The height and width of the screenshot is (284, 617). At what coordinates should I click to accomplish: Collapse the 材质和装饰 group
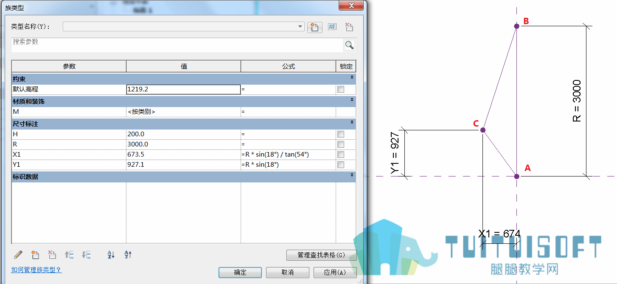[x=351, y=101]
